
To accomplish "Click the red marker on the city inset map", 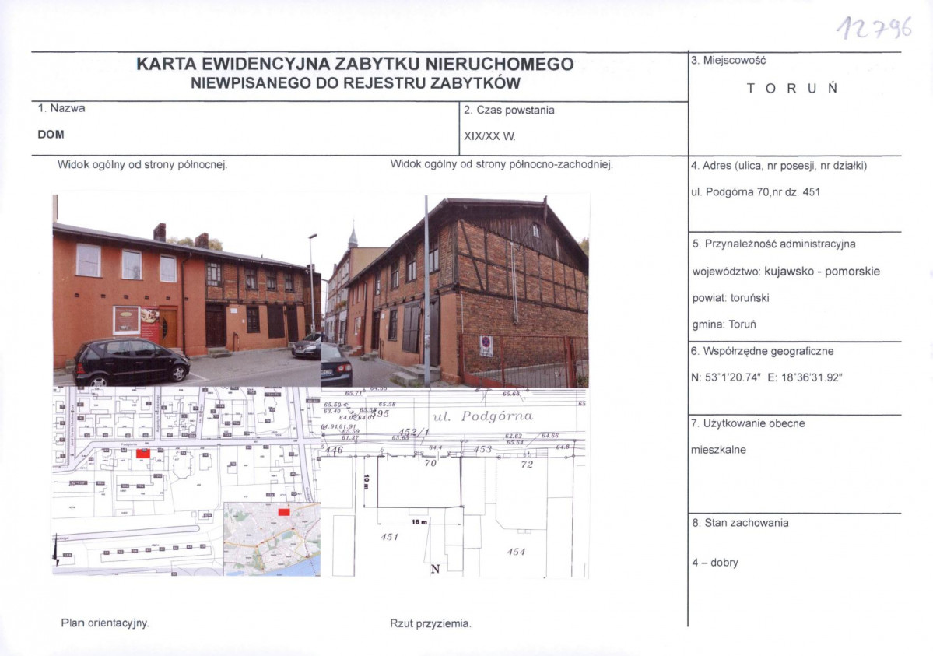I will tap(284, 512).
